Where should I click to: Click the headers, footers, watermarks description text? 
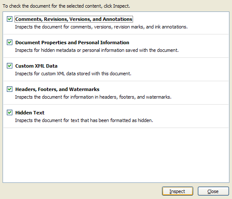[93, 97]
